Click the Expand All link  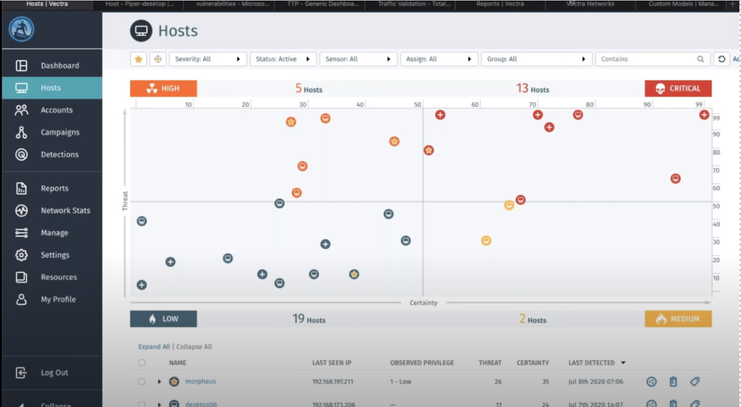(x=154, y=347)
